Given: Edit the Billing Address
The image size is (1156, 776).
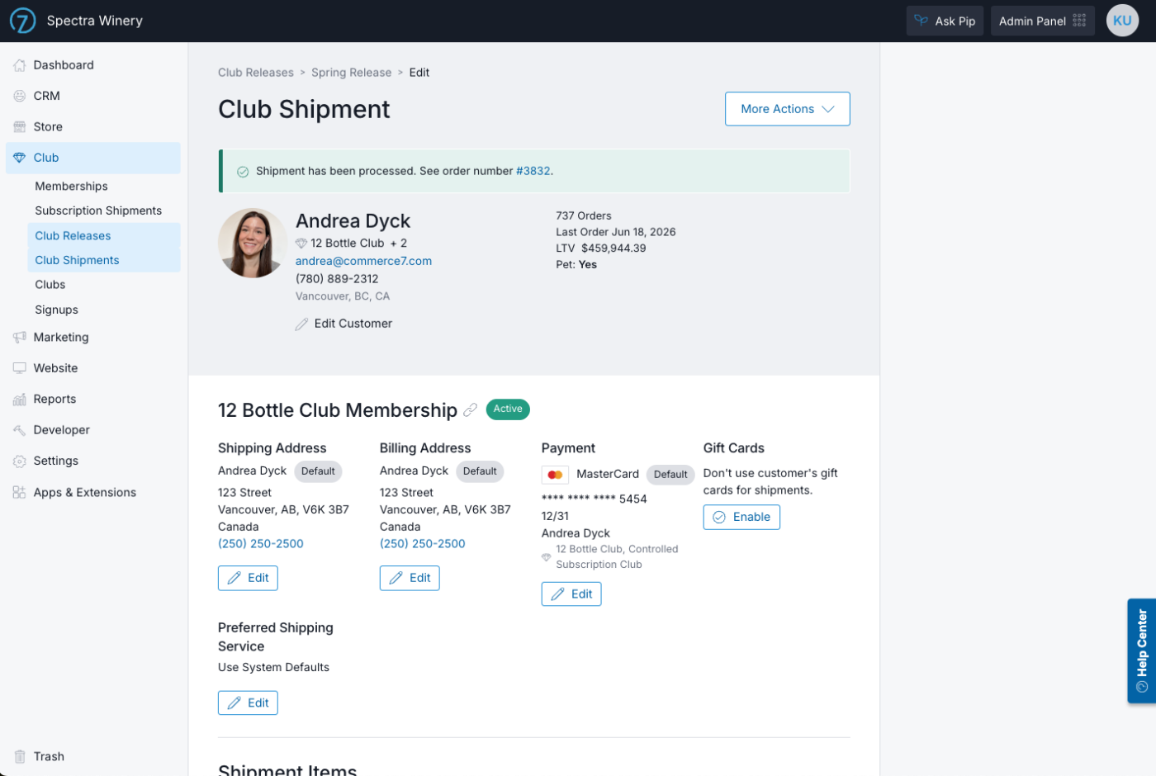Looking at the screenshot, I should tap(410, 579).
